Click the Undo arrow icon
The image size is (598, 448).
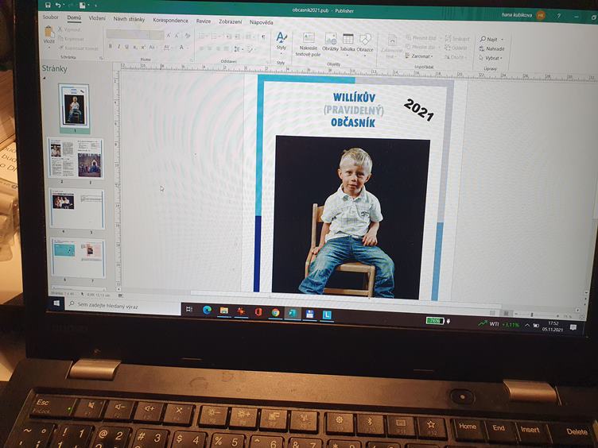tap(58, 5)
